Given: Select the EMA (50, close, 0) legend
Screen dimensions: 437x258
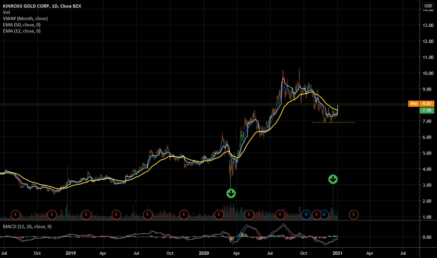Looking at the screenshot, I should (x=22, y=24).
